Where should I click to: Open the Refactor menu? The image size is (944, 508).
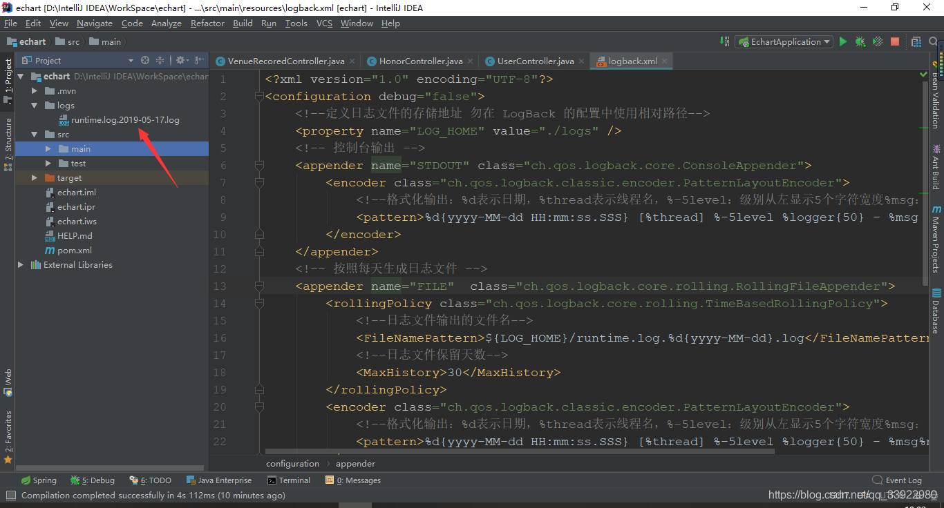(x=207, y=23)
